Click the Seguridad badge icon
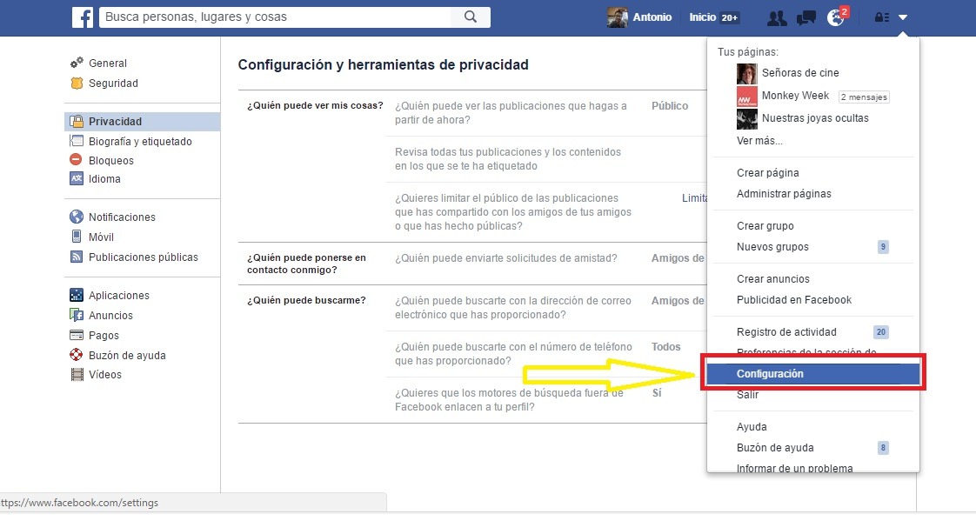976x521 pixels. [77, 83]
